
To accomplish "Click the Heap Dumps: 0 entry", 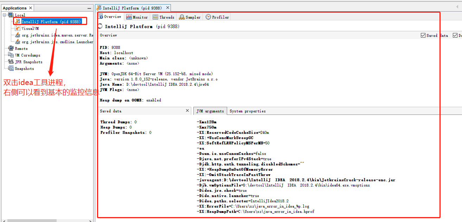I will (116, 127).
